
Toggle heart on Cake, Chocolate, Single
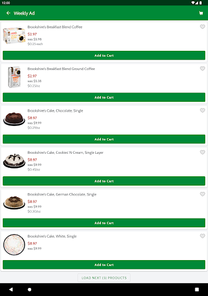(202, 110)
